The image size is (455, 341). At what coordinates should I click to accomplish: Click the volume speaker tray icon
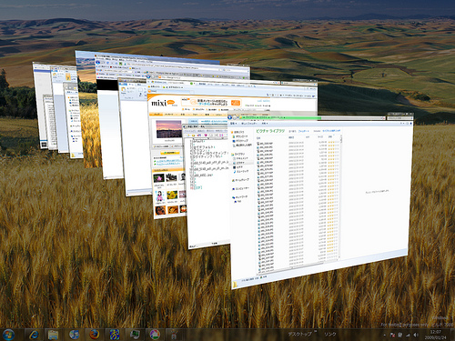click(x=416, y=335)
